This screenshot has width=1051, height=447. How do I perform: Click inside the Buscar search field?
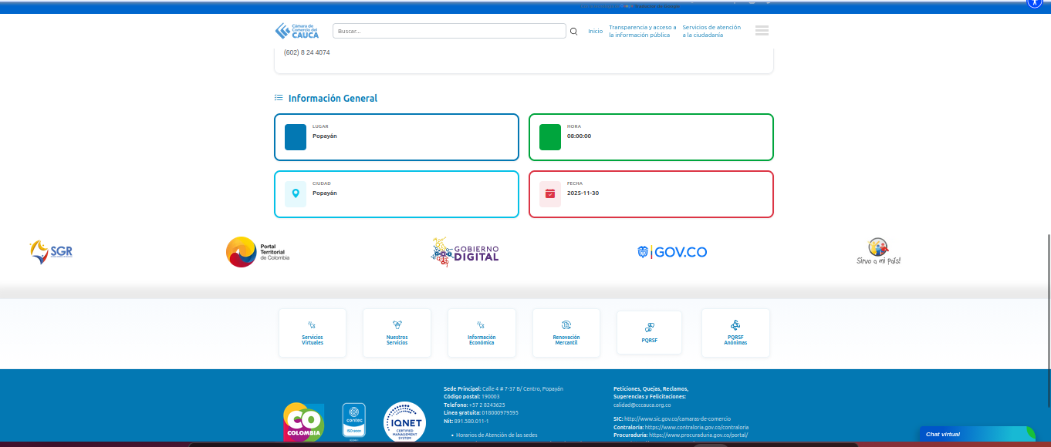coord(449,32)
